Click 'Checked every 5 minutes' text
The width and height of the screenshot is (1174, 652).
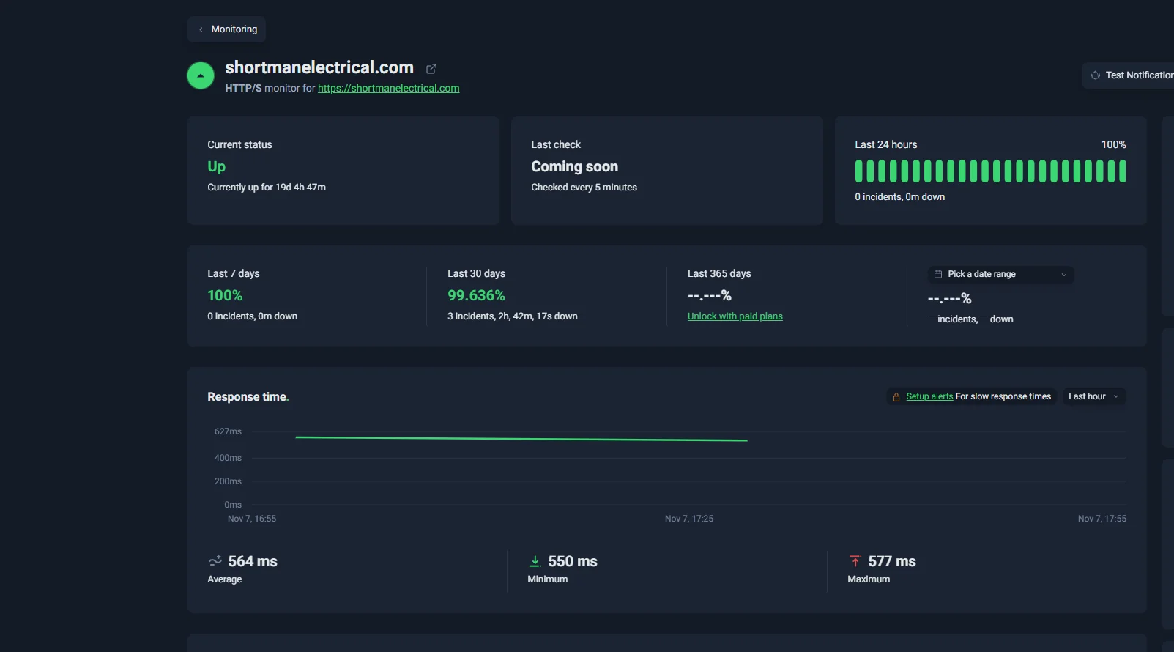coord(584,188)
